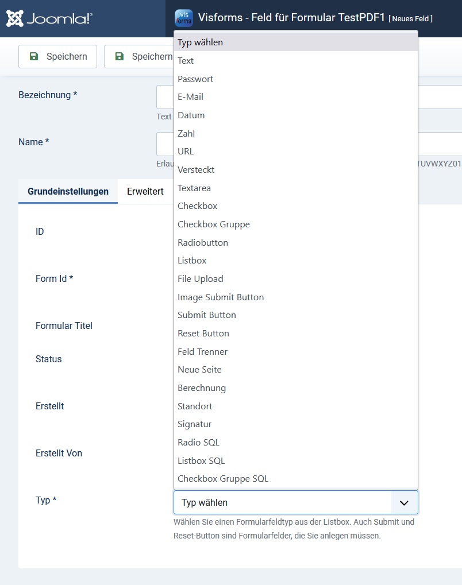Click the Visforms icon in the header
This screenshot has width=462, height=585.
coord(184,18)
